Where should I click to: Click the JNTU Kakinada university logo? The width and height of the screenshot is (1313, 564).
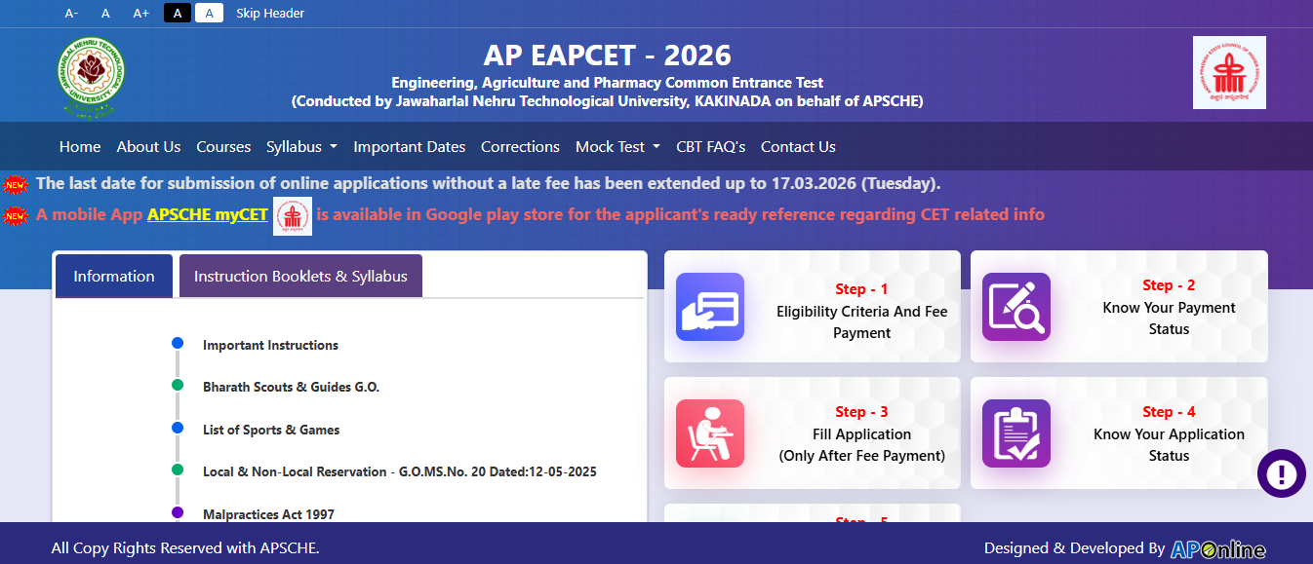click(x=90, y=77)
